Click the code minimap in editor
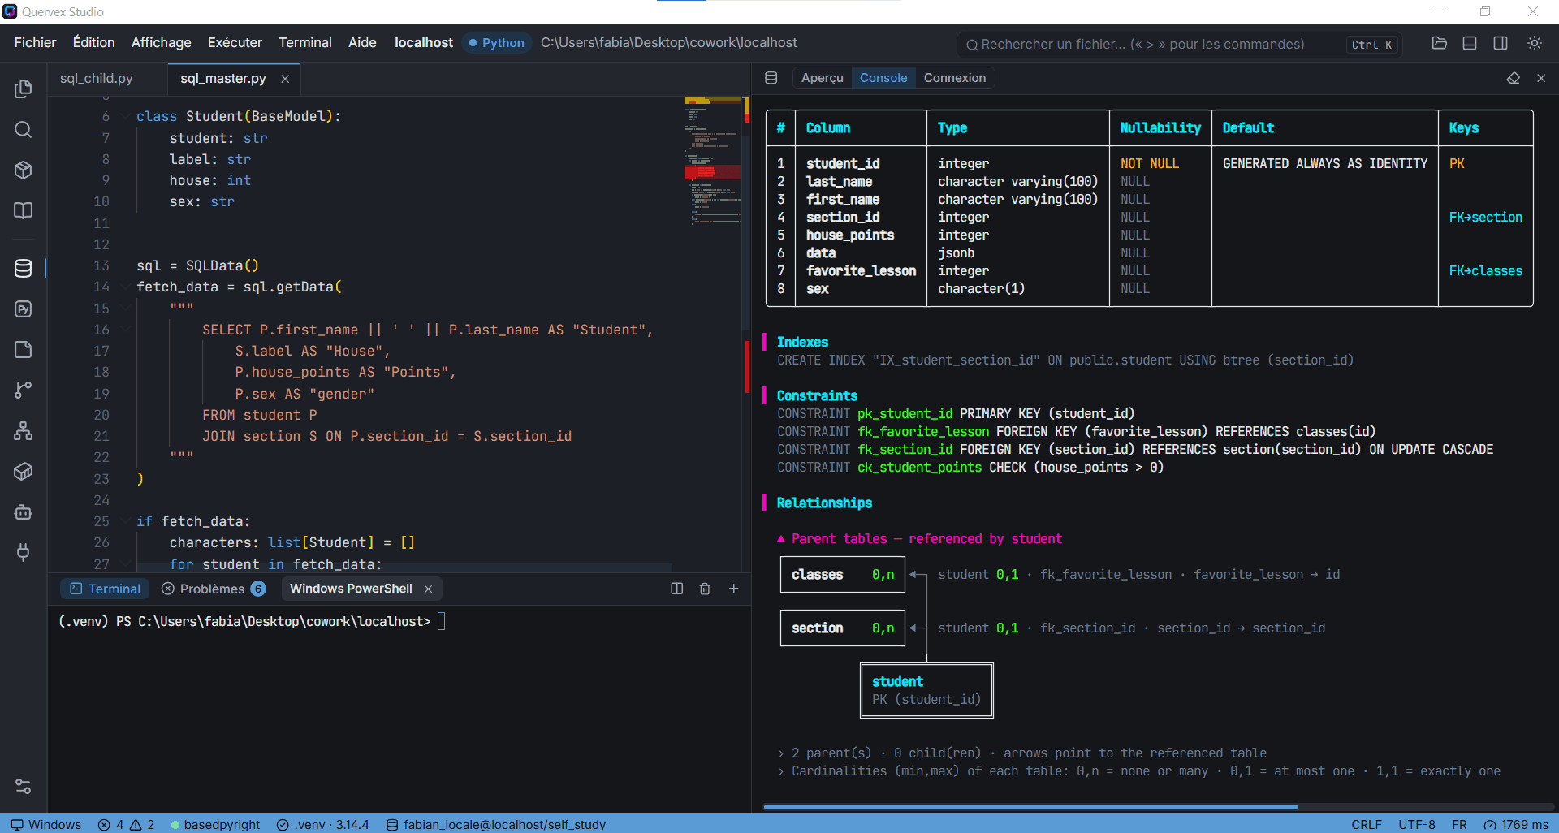Image resolution: width=1559 pixels, height=833 pixels. (713, 162)
